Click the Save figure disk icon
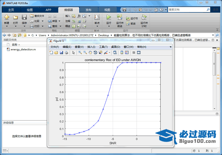The image size is (222, 155). click(61, 53)
